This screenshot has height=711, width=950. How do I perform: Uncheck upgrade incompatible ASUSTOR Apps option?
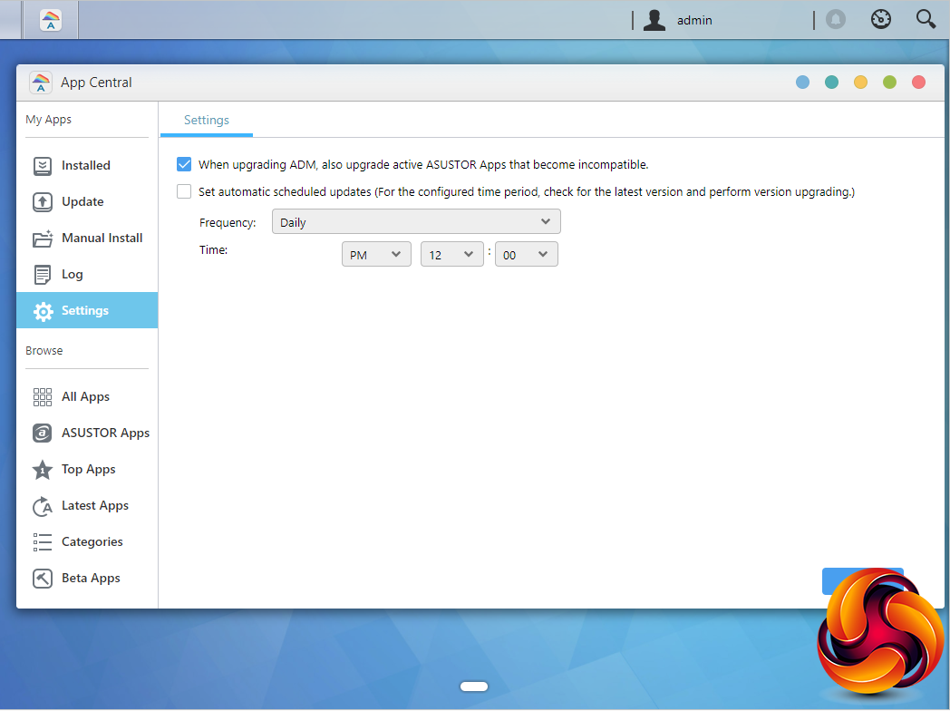[x=184, y=164]
